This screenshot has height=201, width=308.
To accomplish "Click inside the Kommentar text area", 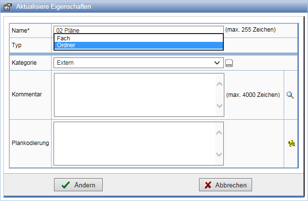I will [134, 95].
